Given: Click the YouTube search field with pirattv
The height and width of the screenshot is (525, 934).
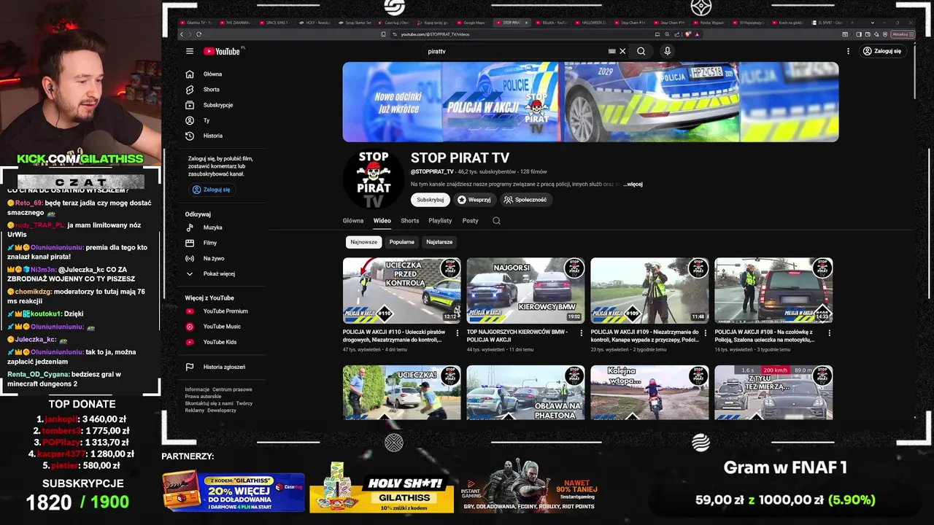Looking at the screenshot, I should pos(518,51).
